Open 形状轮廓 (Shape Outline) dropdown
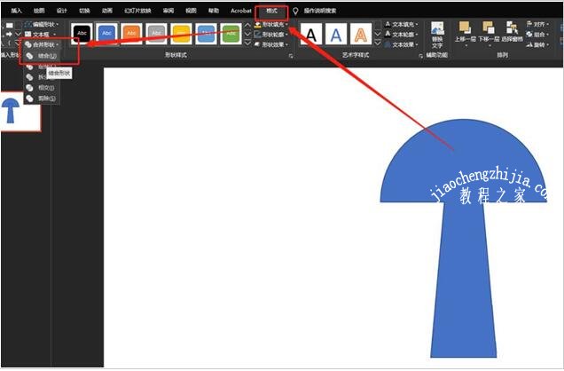This screenshot has width=564, height=371. coord(270,35)
